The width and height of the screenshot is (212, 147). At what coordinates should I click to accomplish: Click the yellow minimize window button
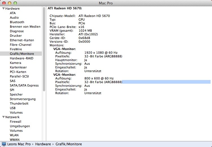click(x=9, y=3)
